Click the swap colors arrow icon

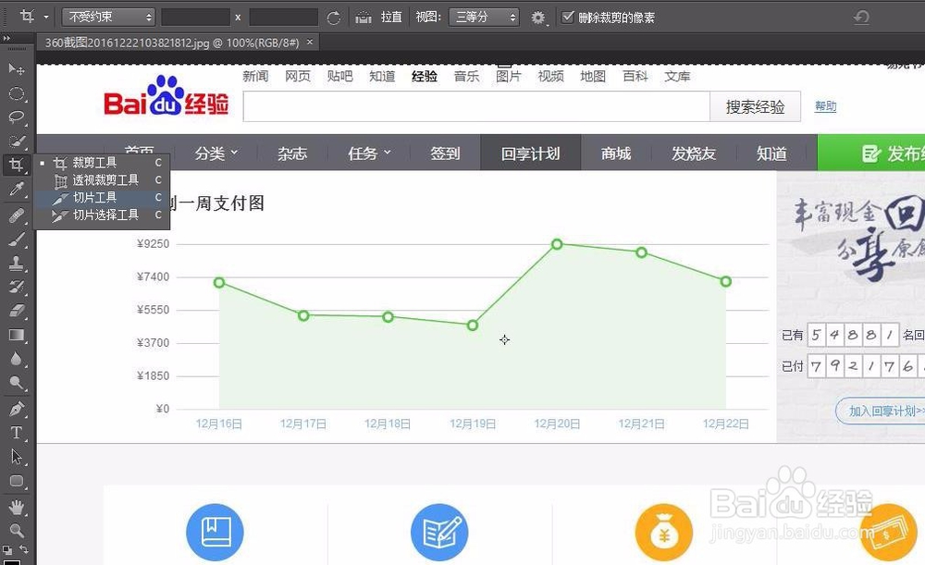tap(25, 548)
